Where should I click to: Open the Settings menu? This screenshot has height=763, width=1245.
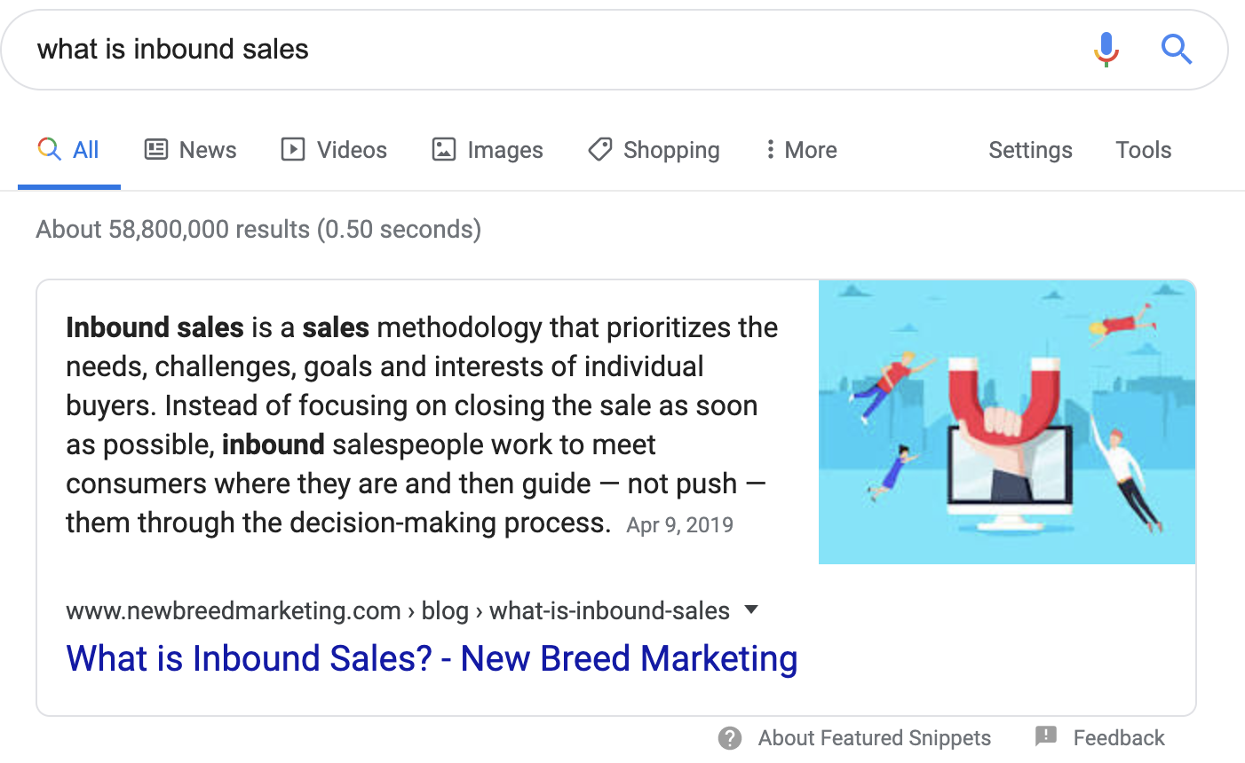point(1030,150)
